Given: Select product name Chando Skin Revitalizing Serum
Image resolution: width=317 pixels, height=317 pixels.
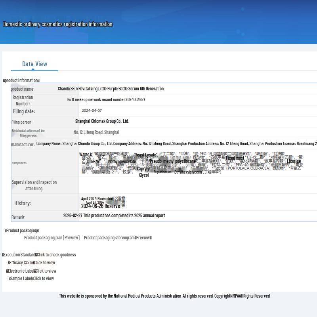Looking at the screenshot, I should point(111,89).
